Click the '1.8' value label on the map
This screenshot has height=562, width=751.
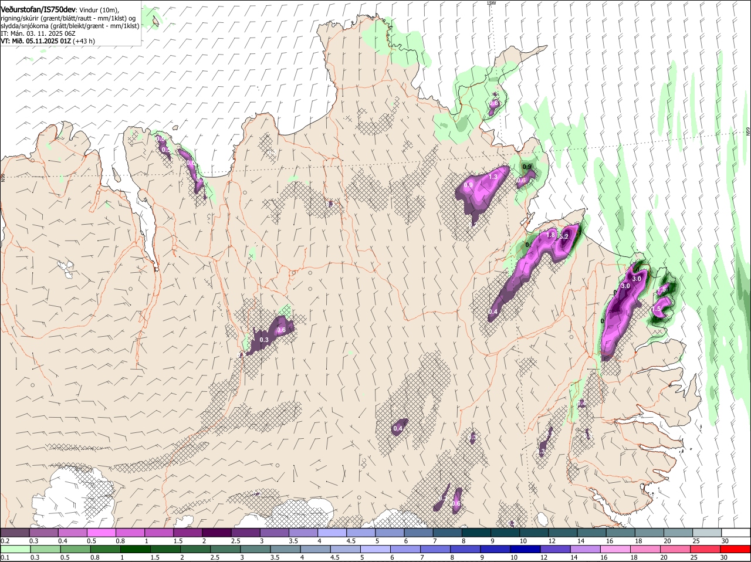(x=550, y=235)
